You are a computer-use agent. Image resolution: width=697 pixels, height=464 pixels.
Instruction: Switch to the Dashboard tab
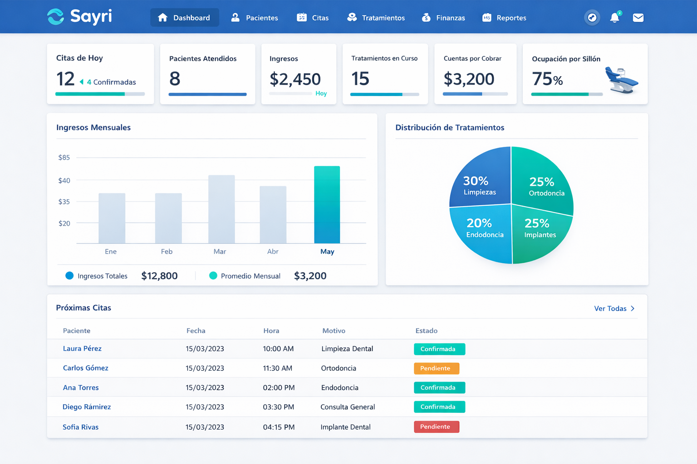coord(185,18)
